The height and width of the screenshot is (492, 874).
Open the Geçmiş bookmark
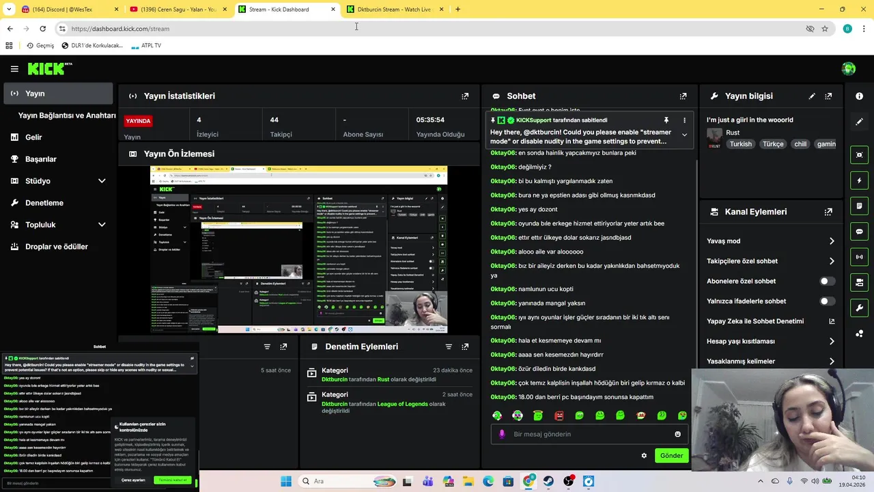click(40, 46)
